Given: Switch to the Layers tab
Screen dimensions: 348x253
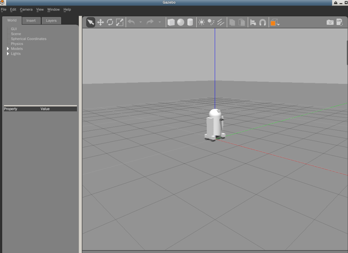Looking at the screenshot, I should pyautogui.click(x=51, y=21).
